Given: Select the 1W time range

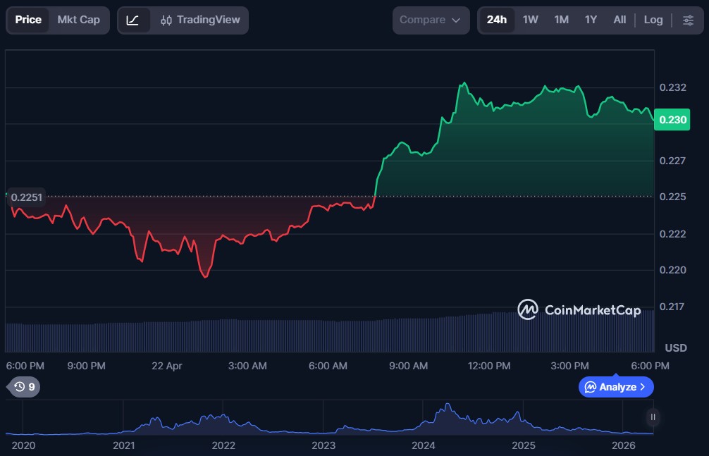Looking at the screenshot, I should 531,20.
